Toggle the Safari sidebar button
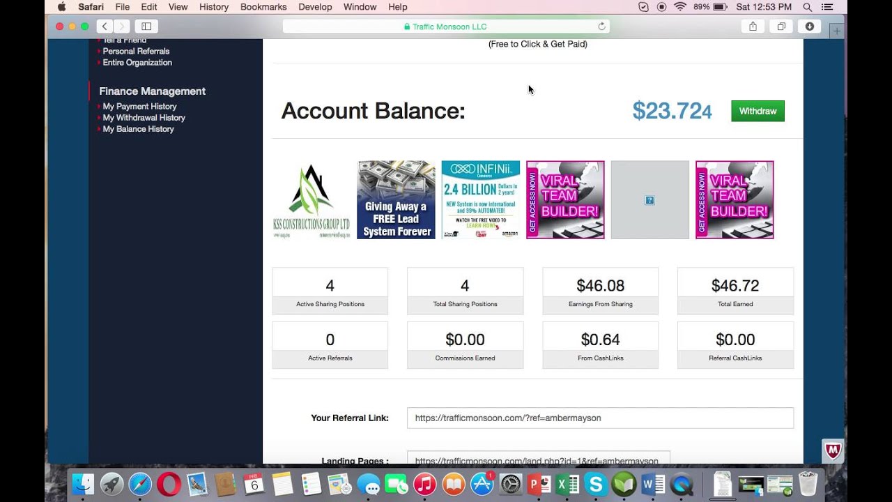This screenshot has height=502, width=892. (146, 26)
